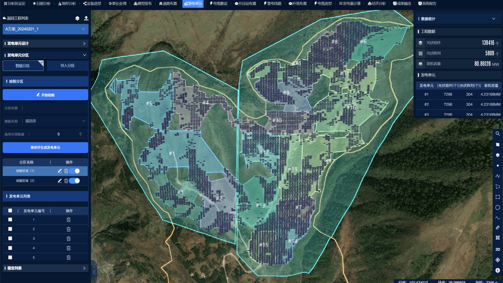Delete power unit 1 via trash icon
The width and height of the screenshot is (503, 283).
pos(68,220)
